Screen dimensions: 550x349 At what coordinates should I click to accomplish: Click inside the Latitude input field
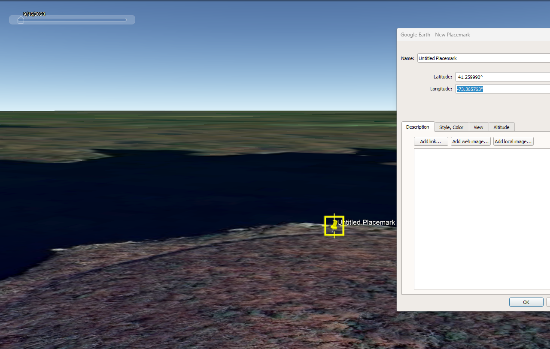pos(500,77)
